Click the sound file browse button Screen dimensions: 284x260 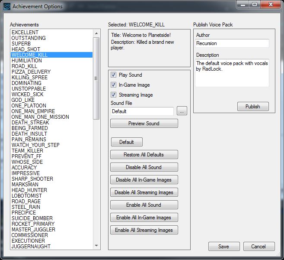point(182,111)
